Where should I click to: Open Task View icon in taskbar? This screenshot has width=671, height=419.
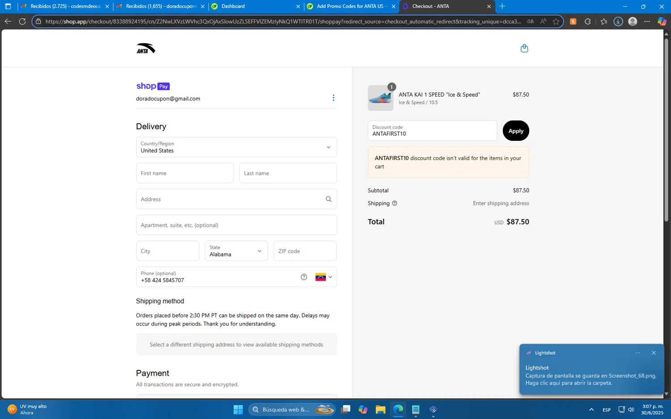click(345, 410)
